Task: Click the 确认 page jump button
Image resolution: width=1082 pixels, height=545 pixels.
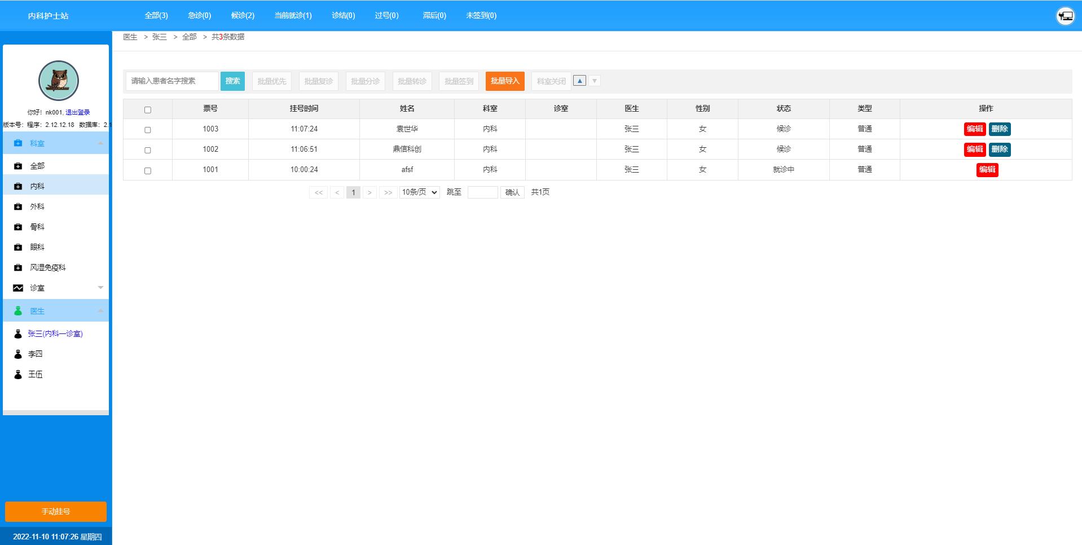Action: click(x=512, y=192)
